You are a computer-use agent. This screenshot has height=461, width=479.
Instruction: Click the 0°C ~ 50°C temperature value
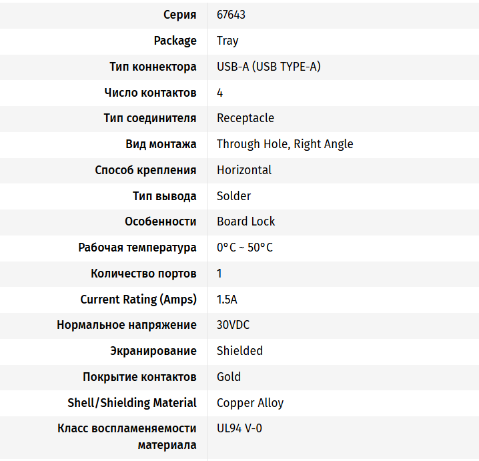tap(245, 248)
